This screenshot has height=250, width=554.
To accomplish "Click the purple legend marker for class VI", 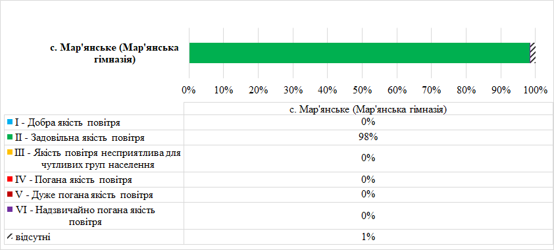I will click(x=9, y=210).
